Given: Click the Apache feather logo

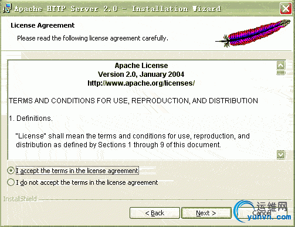Looking at the screenshot, I should pos(253,33).
